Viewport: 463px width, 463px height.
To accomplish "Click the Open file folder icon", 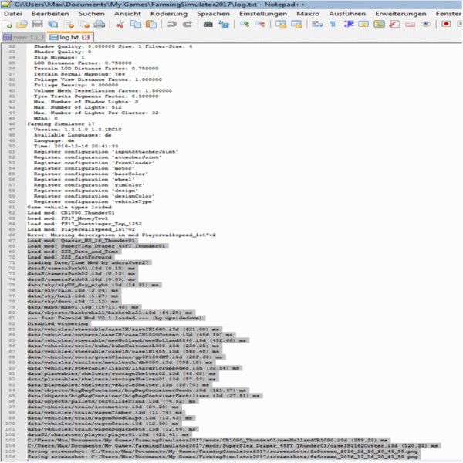I will pyautogui.click(x=22, y=25).
